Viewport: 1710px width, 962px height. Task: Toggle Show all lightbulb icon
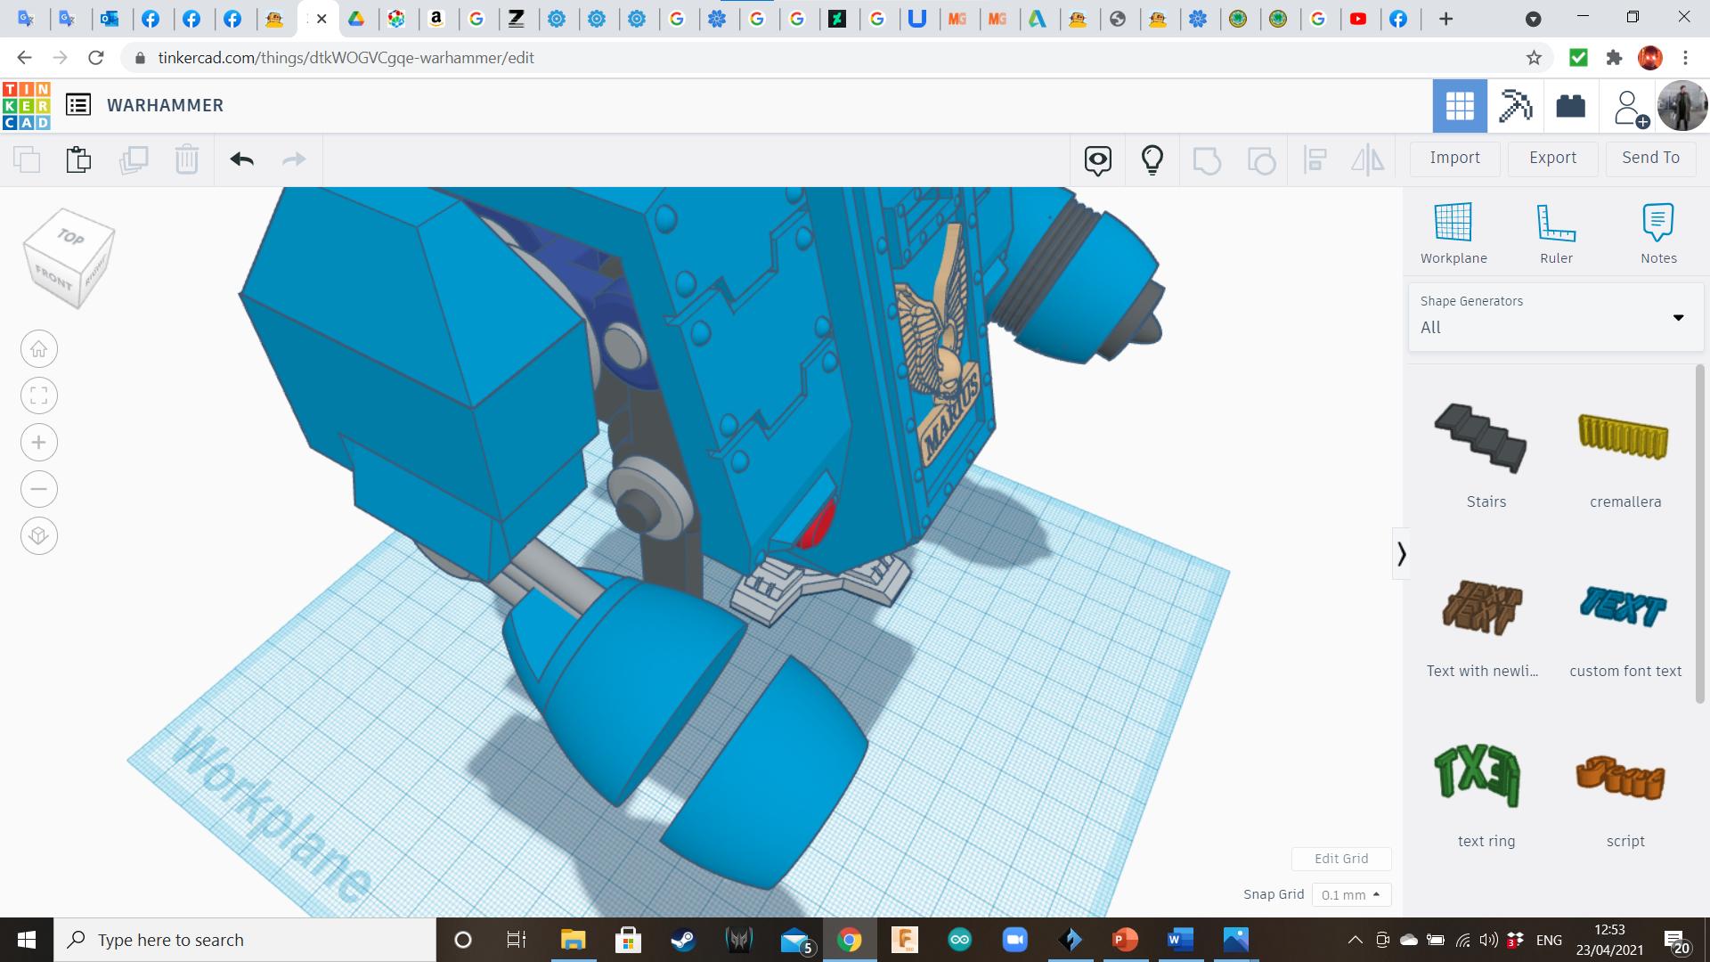pos(1152,159)
